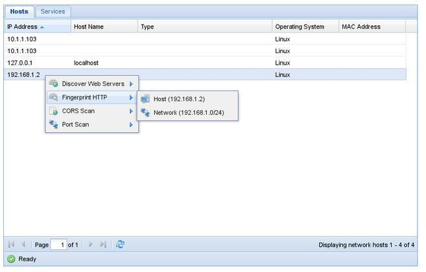Click the Port Scan network icon
Viewport: 426px width, 272px height.
coord(54,124)
